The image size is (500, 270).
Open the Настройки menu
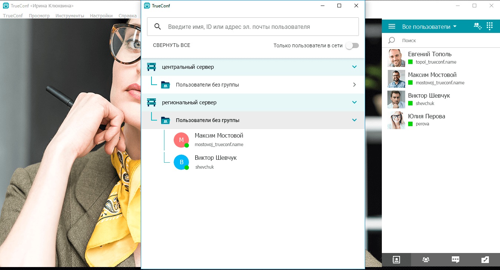(101, 16)
